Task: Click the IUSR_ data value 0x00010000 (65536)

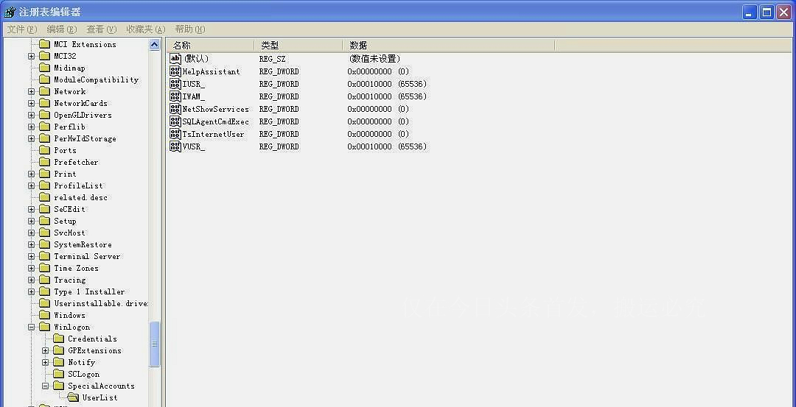Action: [387, 84]
